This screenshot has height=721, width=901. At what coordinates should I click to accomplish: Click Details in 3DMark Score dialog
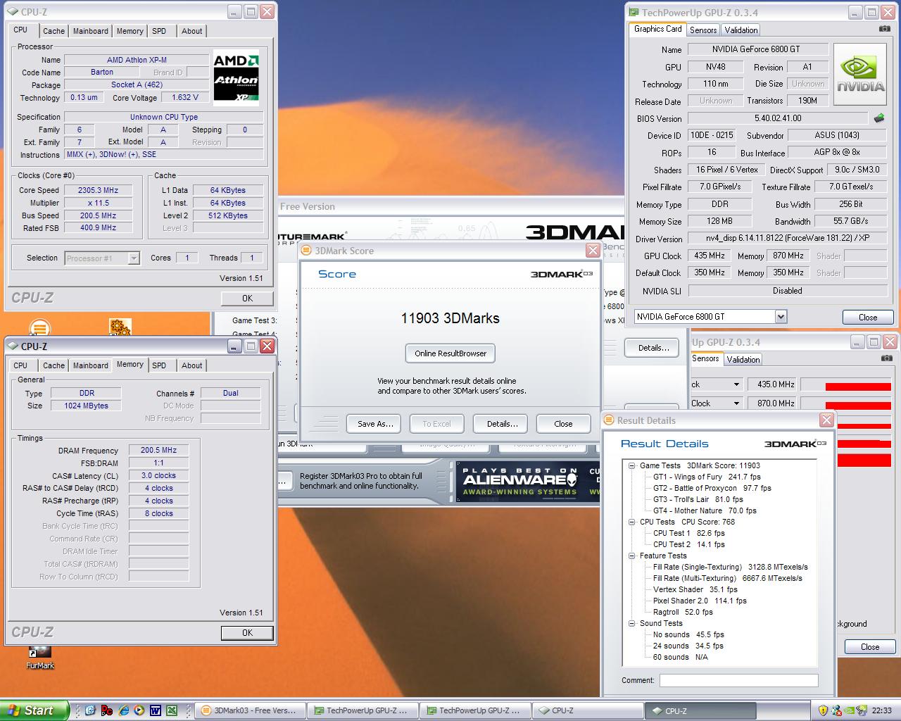pos(502,424)
